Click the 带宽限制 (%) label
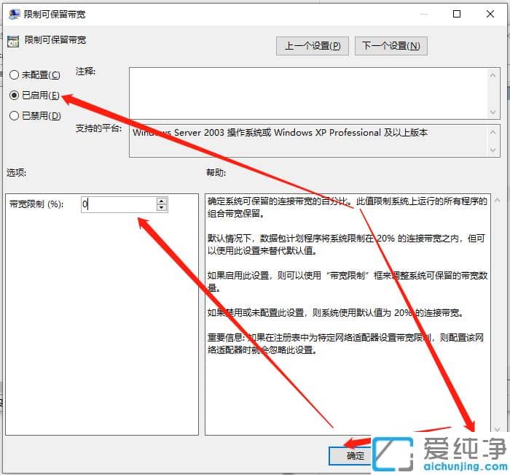The height and width of the screenshot is (475, 510). (36, 204)
